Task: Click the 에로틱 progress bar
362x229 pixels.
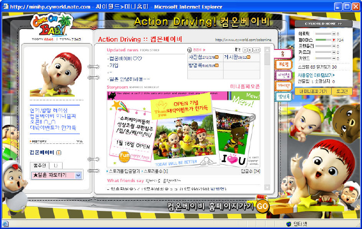Action: click(323, 34)
